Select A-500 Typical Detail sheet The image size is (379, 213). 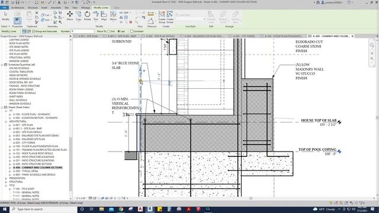pos(25,171)
